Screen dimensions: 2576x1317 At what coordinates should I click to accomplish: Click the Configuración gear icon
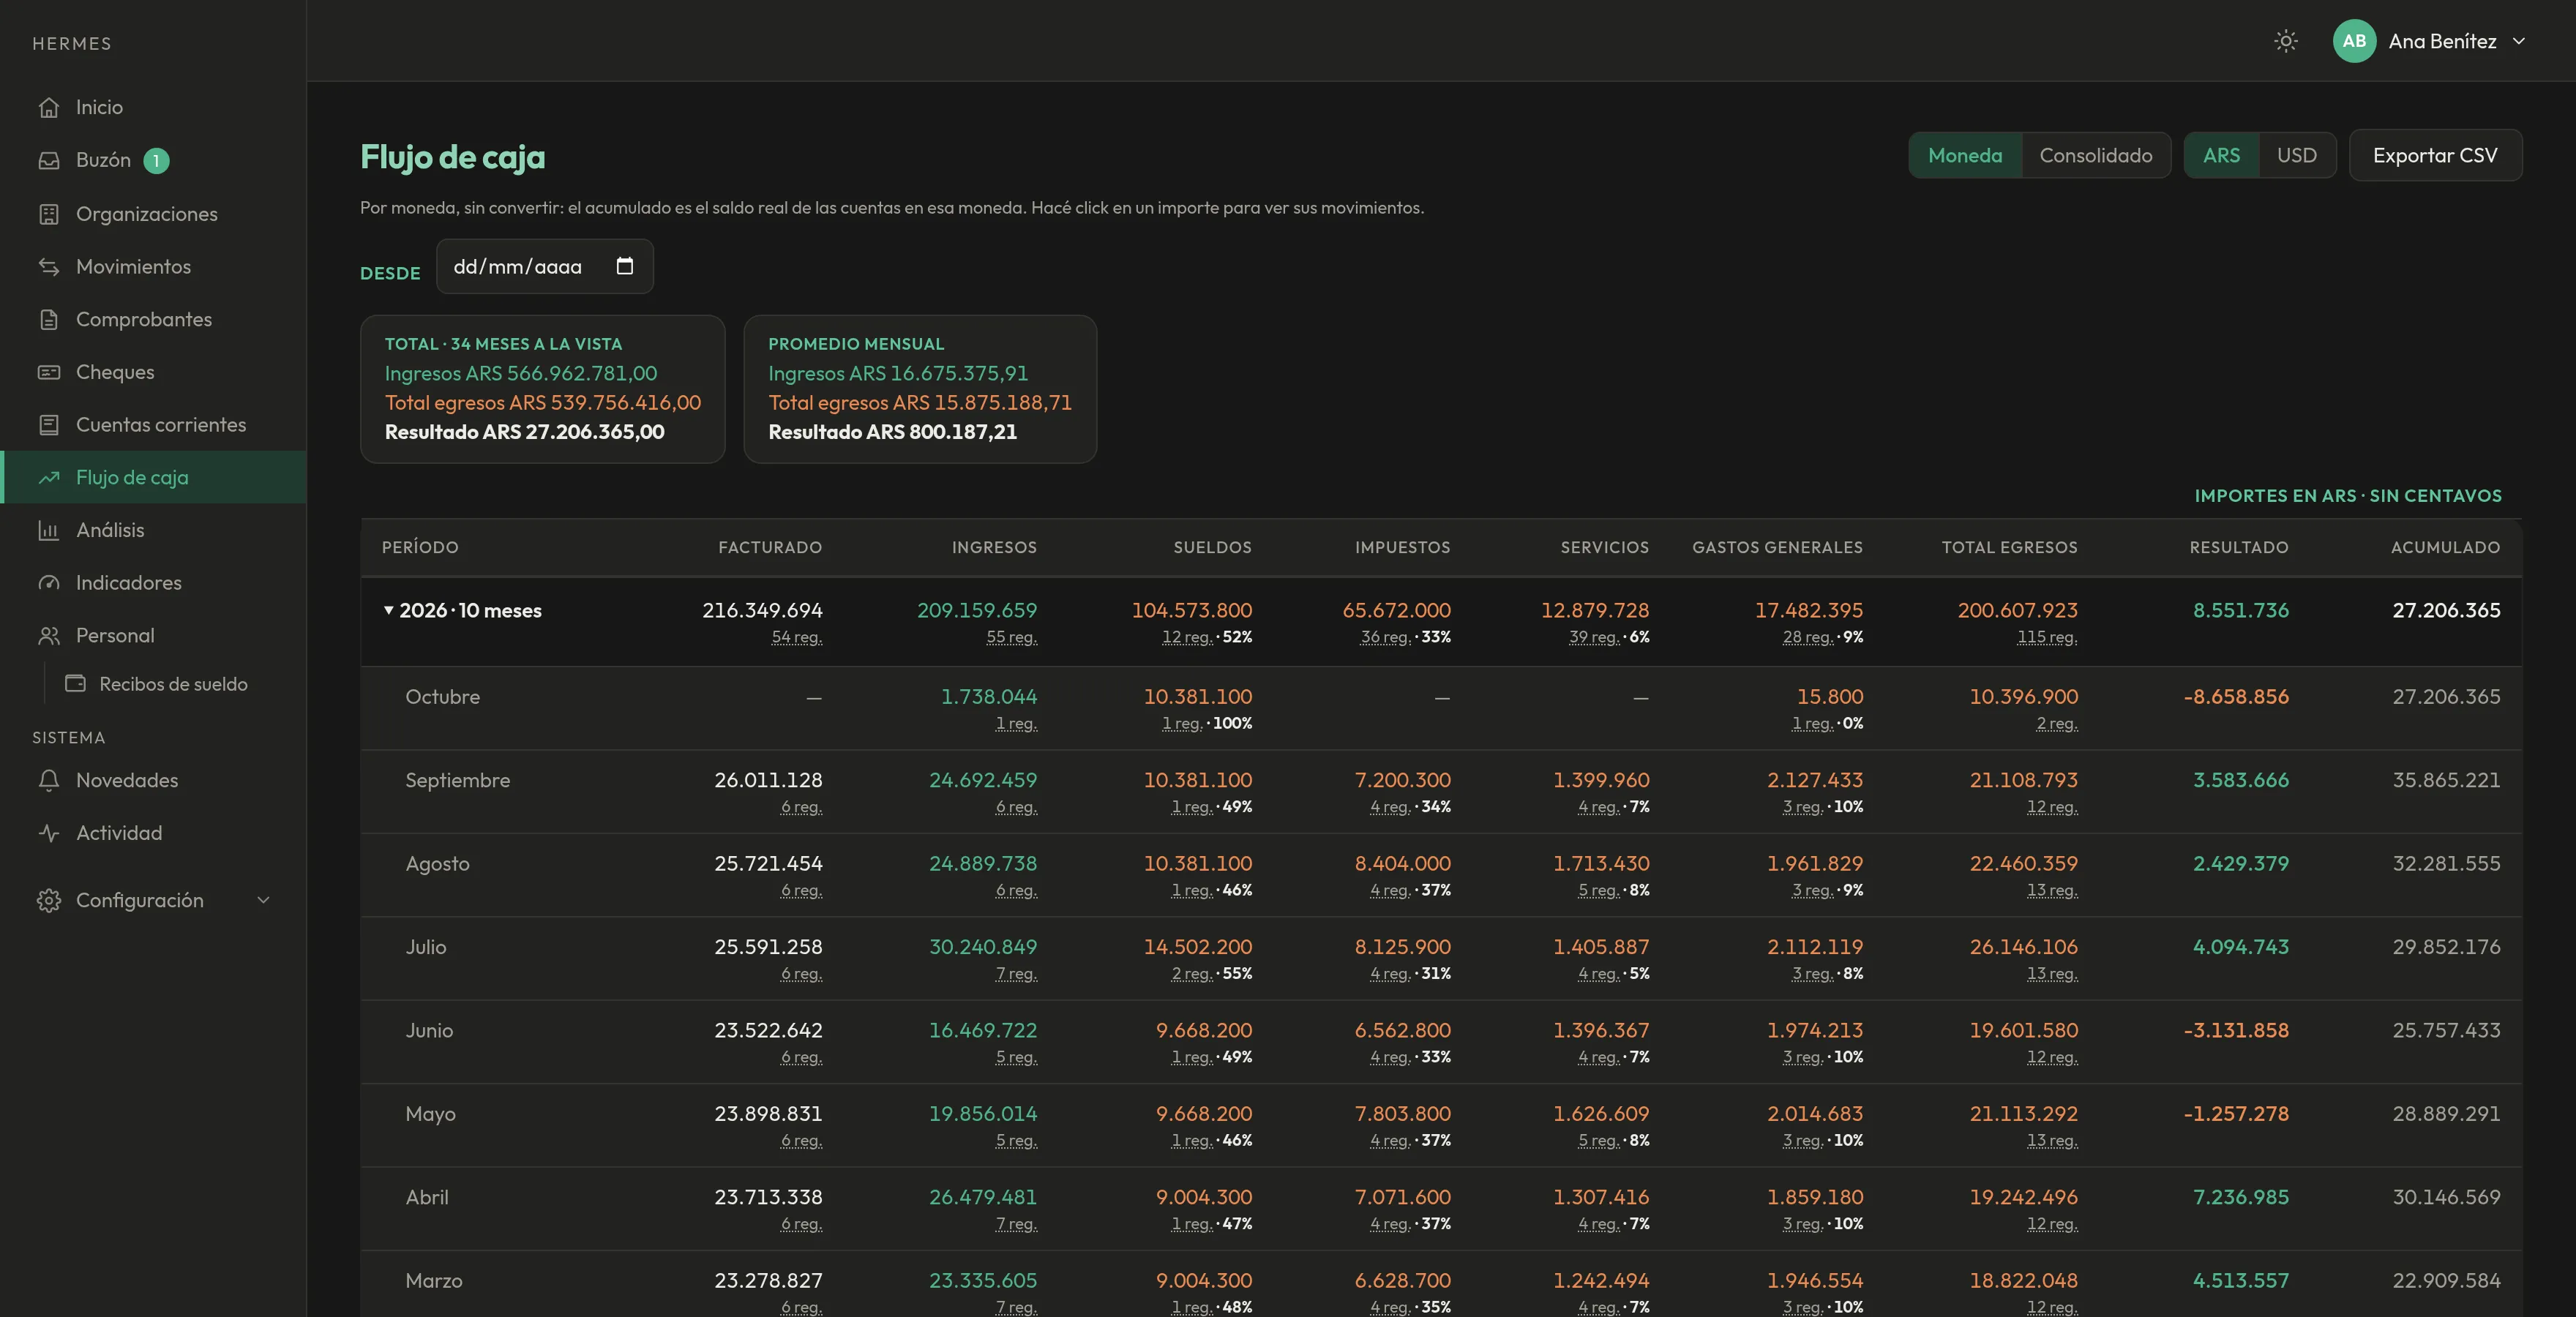pyautogui.click(x=49, y=900)
